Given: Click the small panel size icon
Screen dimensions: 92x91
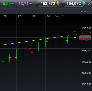Looking at the screenshot, I should tap(82, 12).
